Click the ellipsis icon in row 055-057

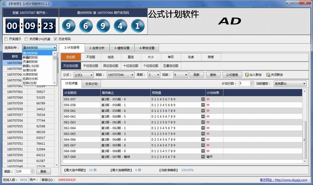(x=203, y=99)
